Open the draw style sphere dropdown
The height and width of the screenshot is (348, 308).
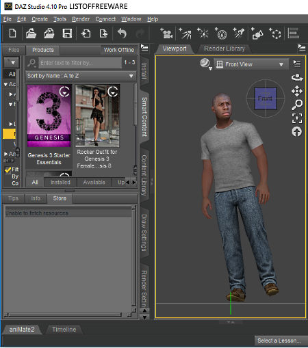tap(206, 64)
